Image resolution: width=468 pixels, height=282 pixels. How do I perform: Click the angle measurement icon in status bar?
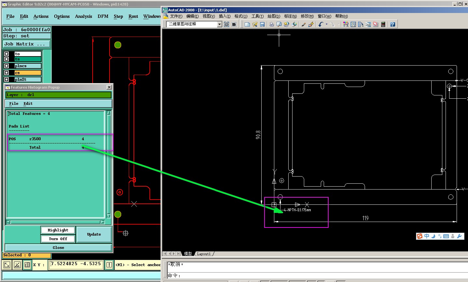[17, 265]
